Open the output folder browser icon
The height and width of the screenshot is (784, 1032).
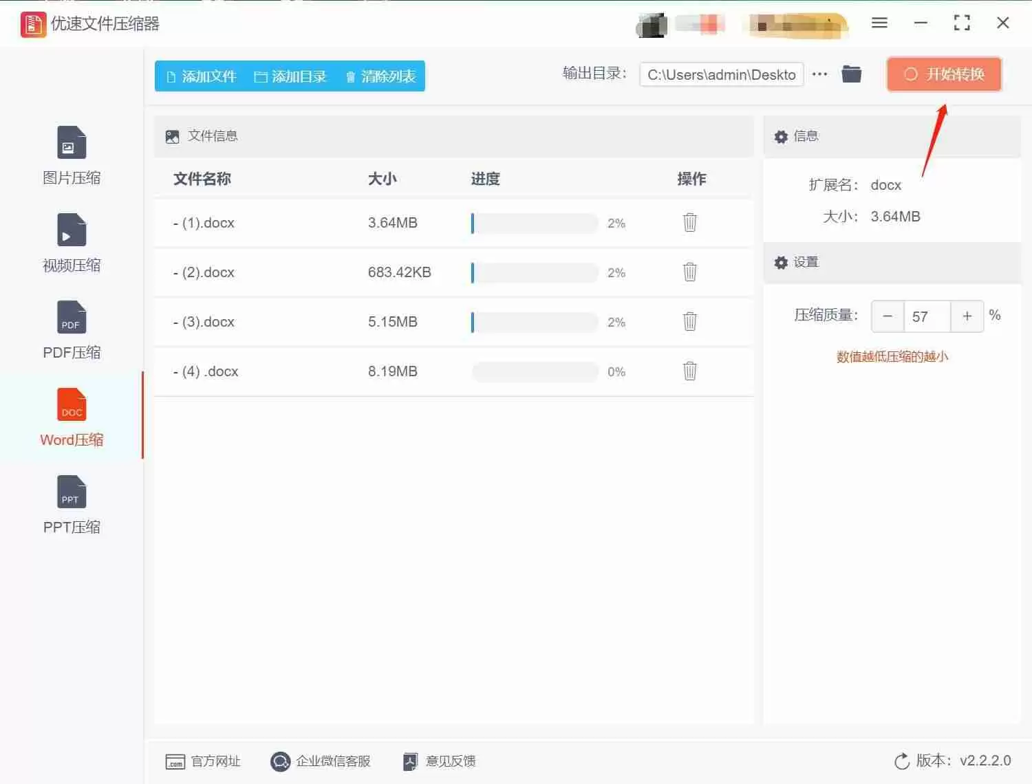[851, 73]
